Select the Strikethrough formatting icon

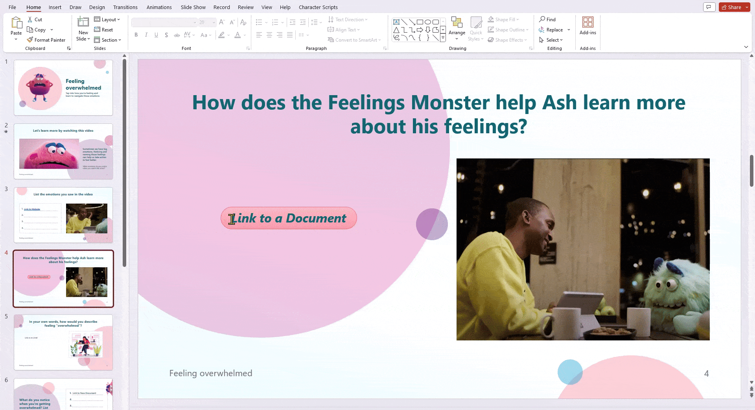(x=177, y=35)
